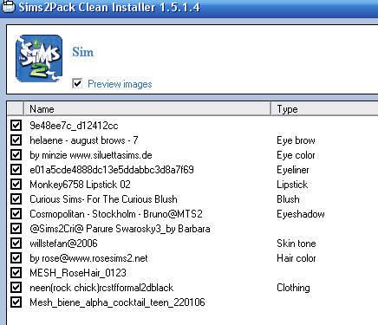Select neen(rock chick)rcstfformal2dblack entry
This screenshot has width=378, height=325.
coord(101,288)
